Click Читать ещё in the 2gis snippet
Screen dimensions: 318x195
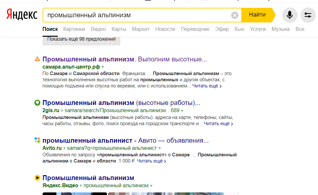click(218, 123)
